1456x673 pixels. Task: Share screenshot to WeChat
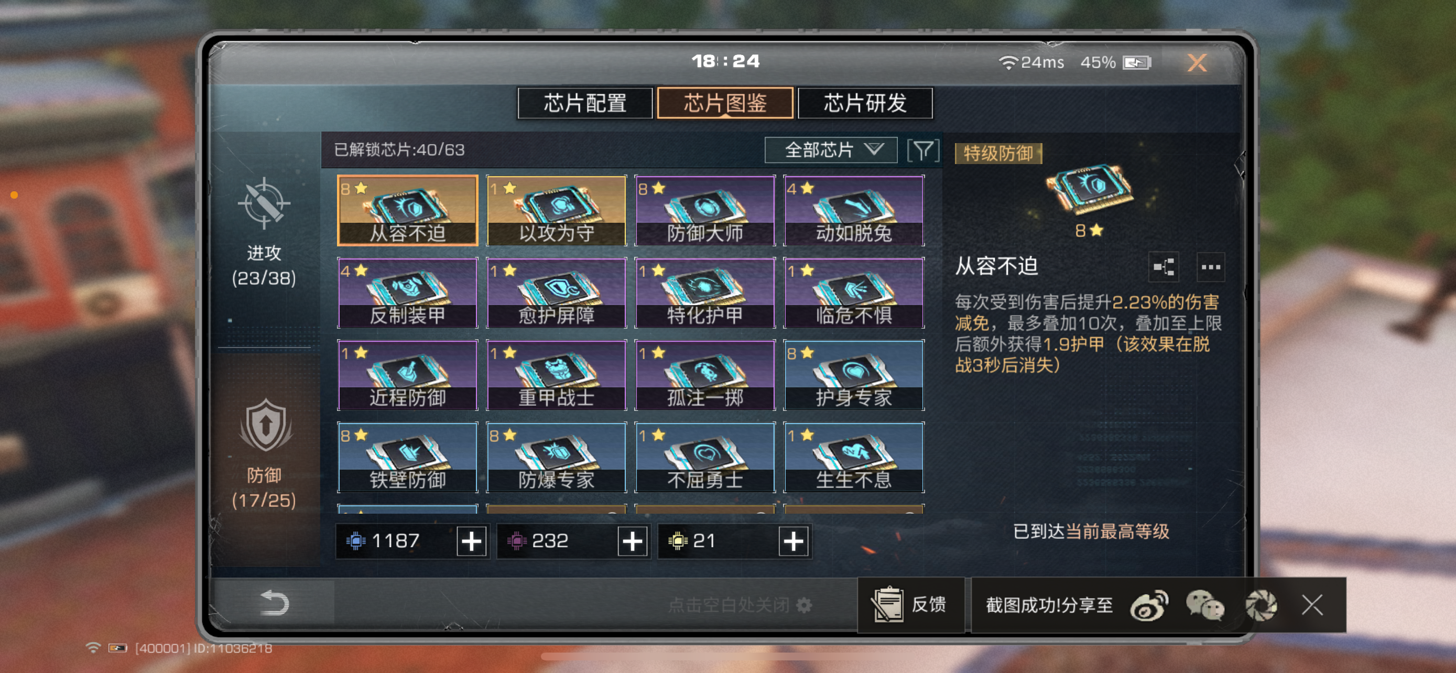[x=1204, y=605]
